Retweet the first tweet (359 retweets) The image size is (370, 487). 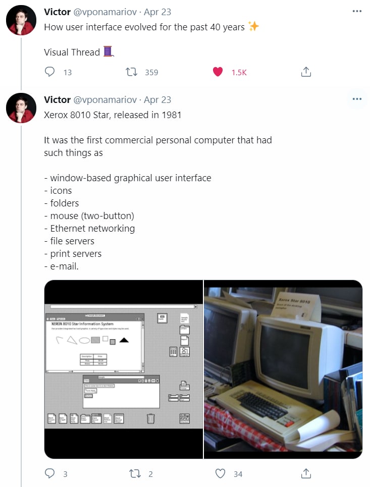(131, 72)
